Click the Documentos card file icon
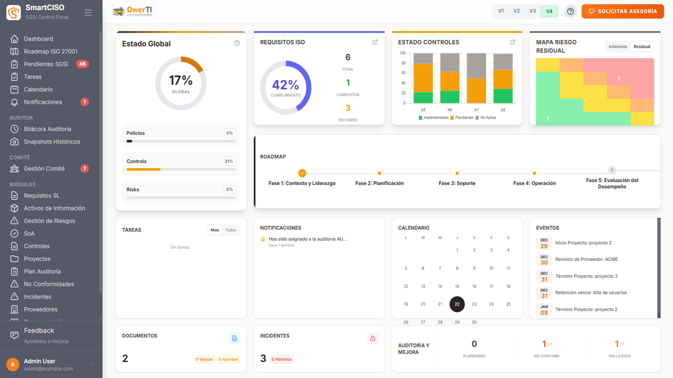This screenshot has width=673, height=378. pyautogui.click(x=234, y=339)
